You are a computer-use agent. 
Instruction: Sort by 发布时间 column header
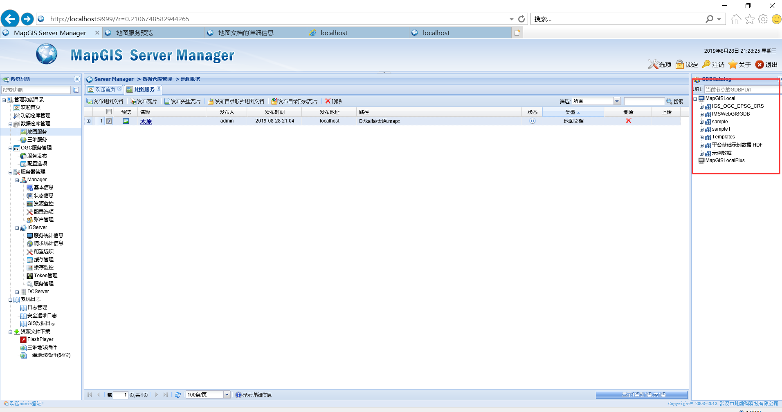coord(274,112)
